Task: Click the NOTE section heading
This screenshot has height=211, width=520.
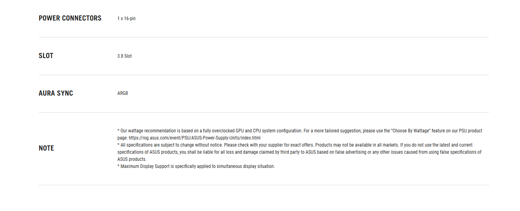Action: 46,148
